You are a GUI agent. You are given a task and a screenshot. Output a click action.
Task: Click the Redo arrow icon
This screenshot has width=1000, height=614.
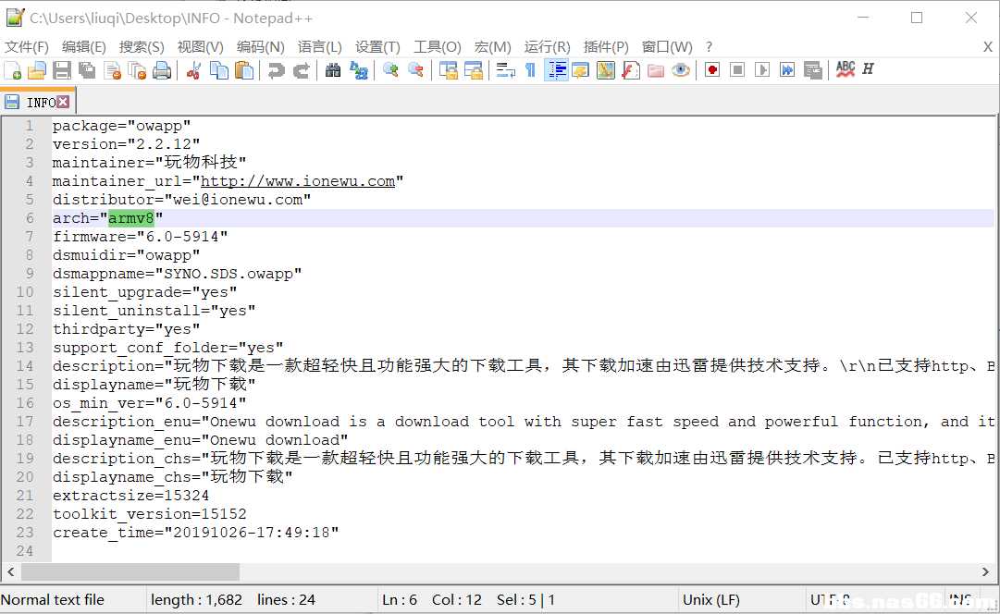pos(301,70)
